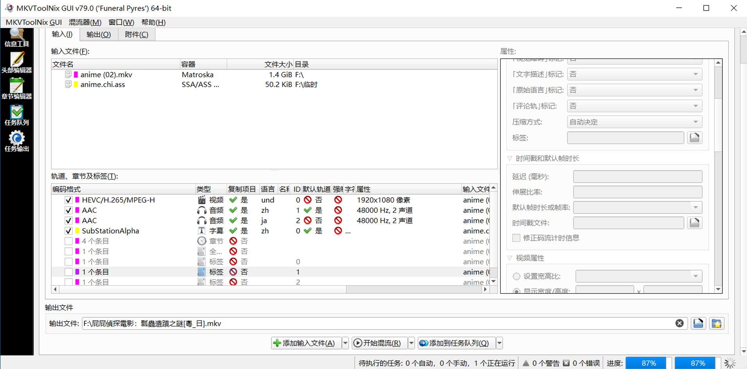The width and height of the screenshot is (747, 369).
Task: Click the 开始混流(R) button
Action: tap(379, 343)
